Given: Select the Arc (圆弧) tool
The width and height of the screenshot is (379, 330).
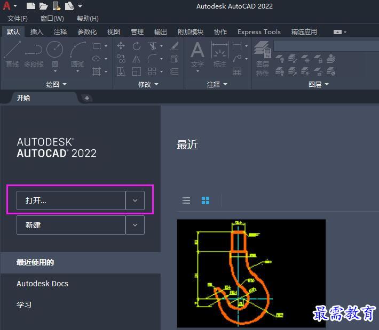Looking at the screenshot, I should coord(77,54).
